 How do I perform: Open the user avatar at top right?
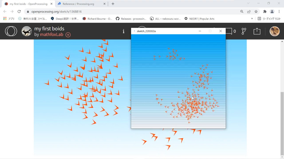pyautogui.click(x=275, y=31)
